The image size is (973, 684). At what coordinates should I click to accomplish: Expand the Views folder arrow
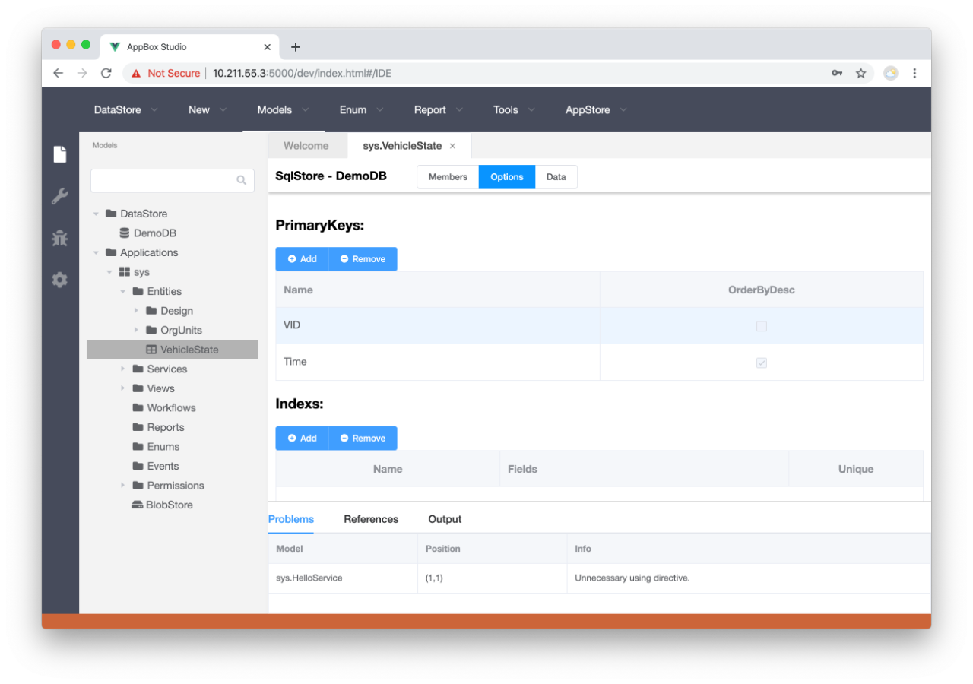(x=122, y=388)
